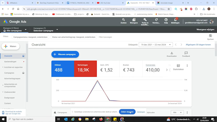Open Task View on taskbar
217x122 pixels.
58,119
